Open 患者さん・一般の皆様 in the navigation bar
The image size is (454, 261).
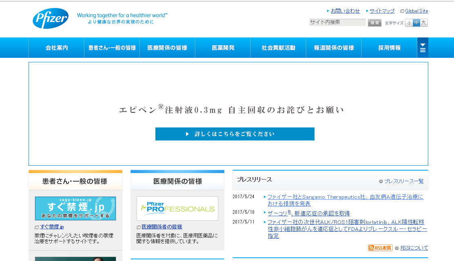(x=112, y=48)
